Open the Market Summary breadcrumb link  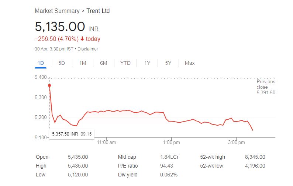tap(57, 11)
